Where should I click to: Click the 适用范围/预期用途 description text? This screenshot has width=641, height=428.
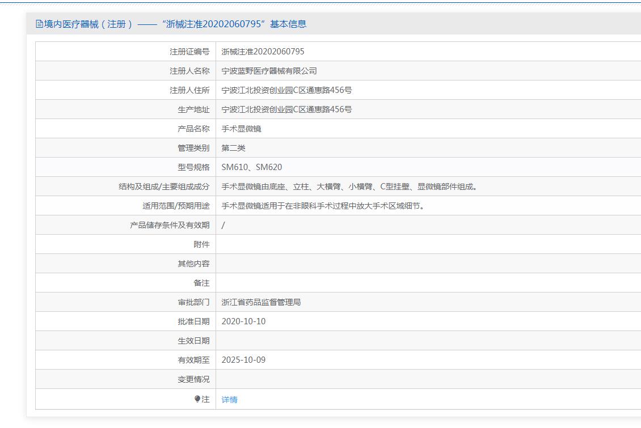point(323,206)
